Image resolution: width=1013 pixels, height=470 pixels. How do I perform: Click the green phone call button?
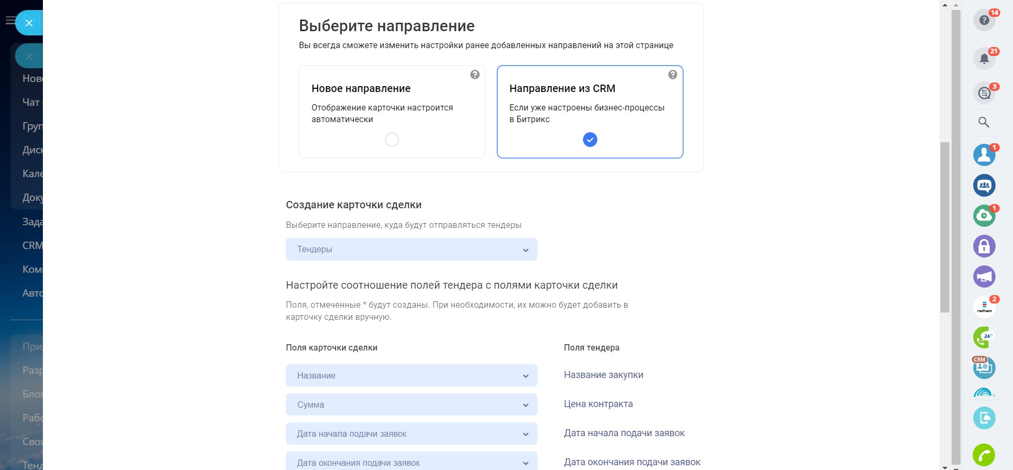point(984,455)
